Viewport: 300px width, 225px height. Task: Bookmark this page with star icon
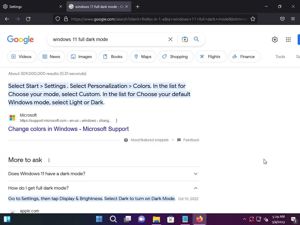click(x=253, y=19)
